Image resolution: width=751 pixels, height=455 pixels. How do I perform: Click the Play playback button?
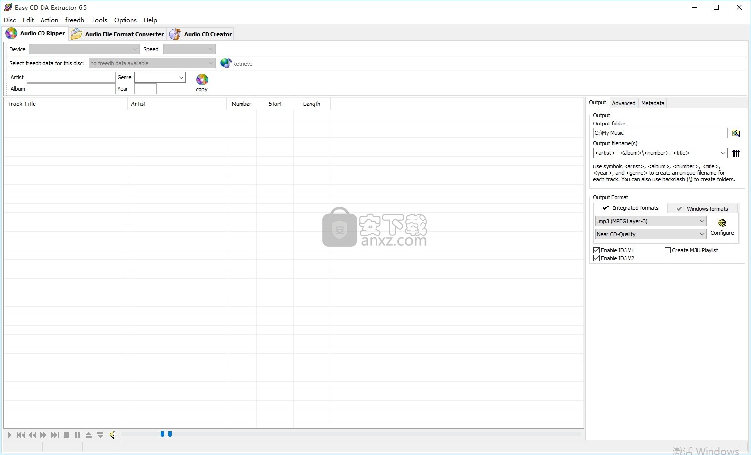click(x=9, y=435)
